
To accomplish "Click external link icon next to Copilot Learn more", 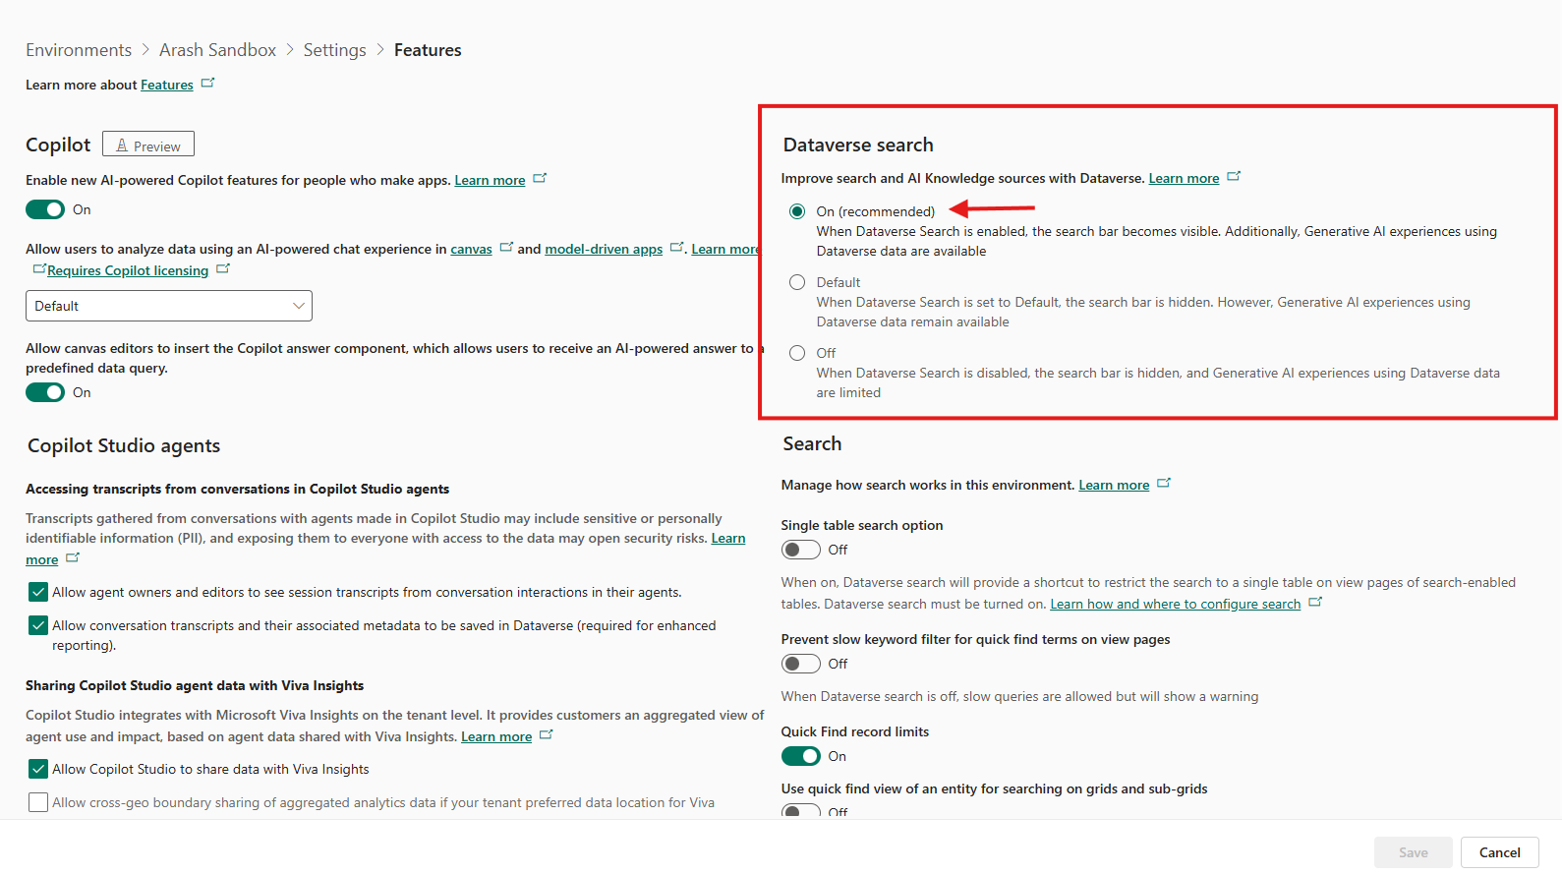I will [540, 179].
